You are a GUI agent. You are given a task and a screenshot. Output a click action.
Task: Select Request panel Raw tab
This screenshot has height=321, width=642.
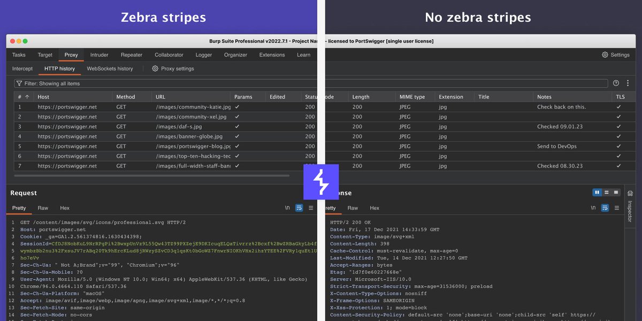coord(43,208)
